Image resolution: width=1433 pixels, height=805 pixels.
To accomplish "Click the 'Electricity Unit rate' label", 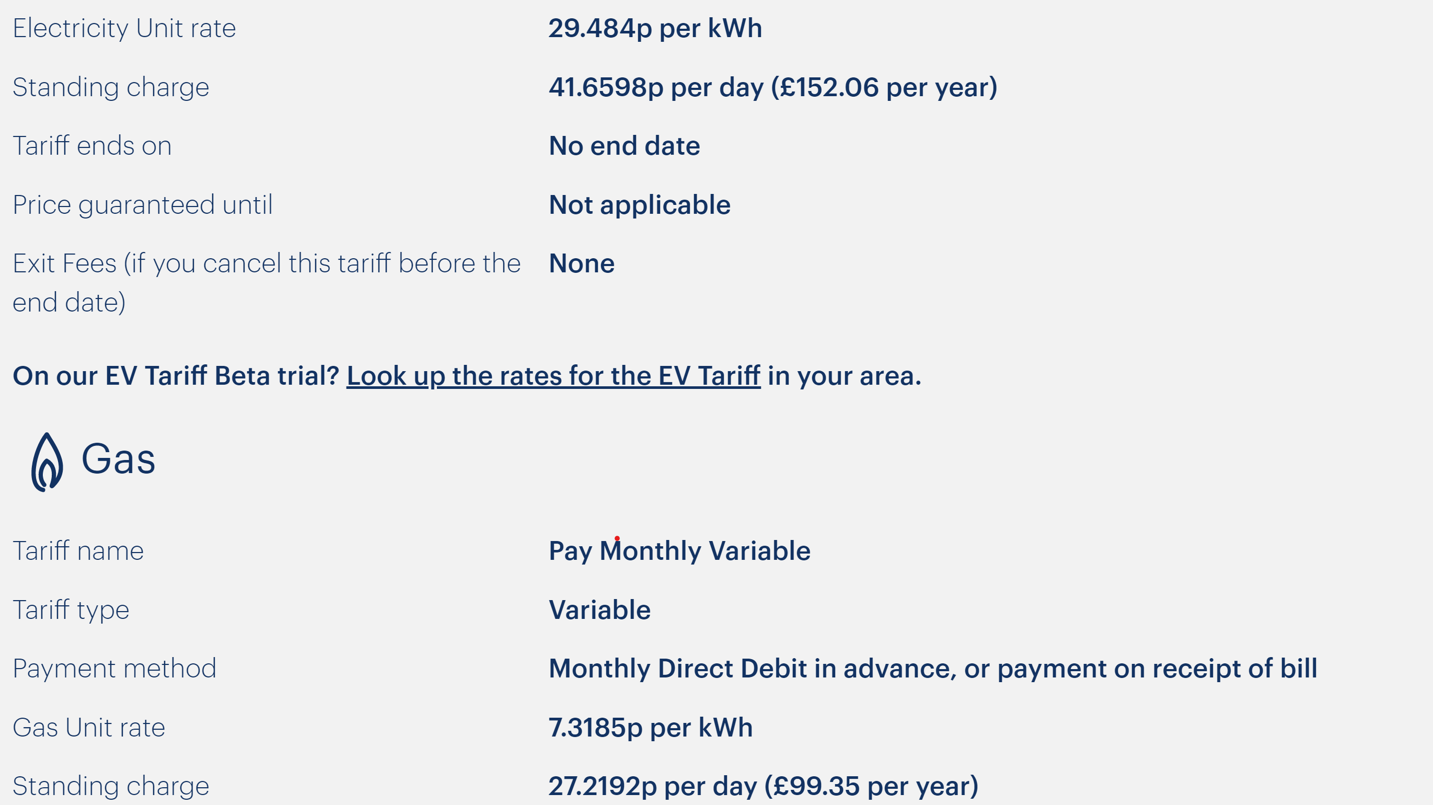I will point(124,28).
